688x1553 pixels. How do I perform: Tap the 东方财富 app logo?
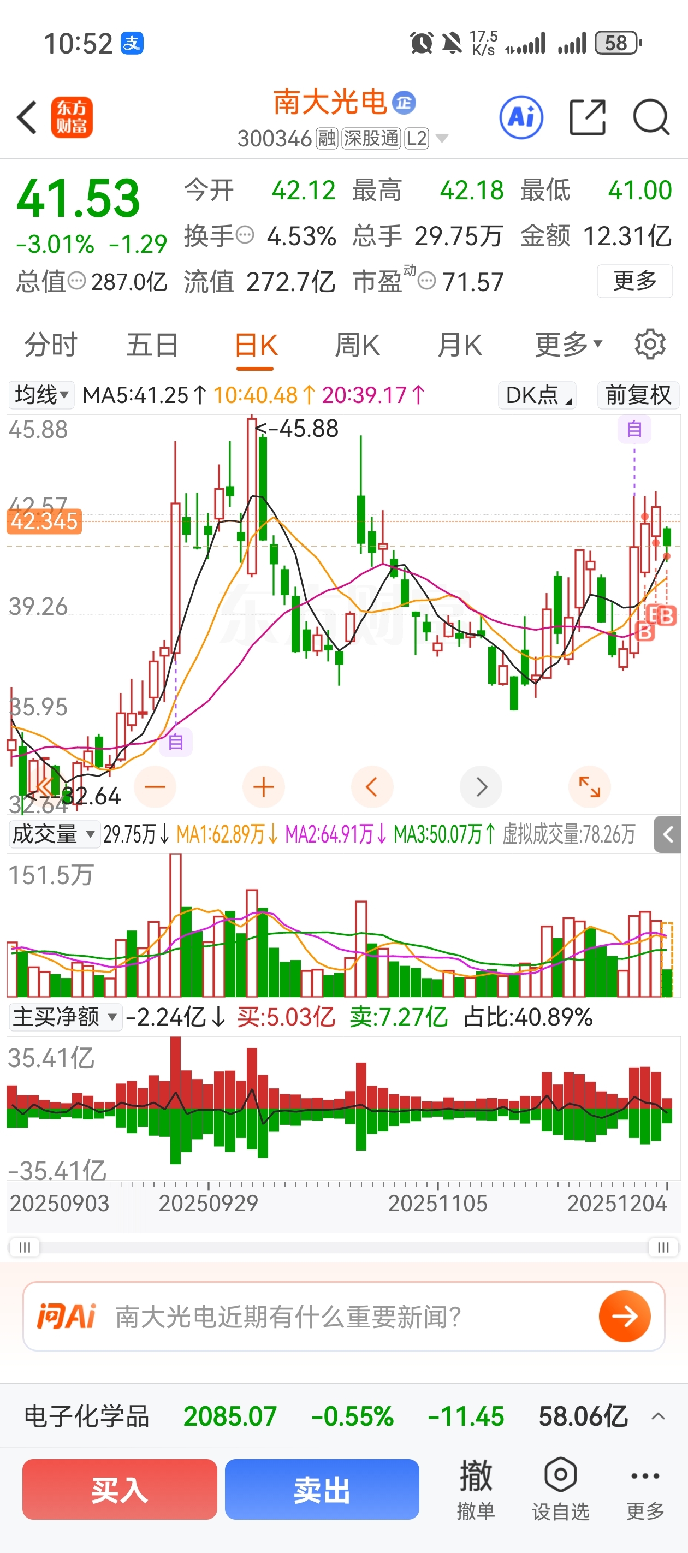[72, 117]
